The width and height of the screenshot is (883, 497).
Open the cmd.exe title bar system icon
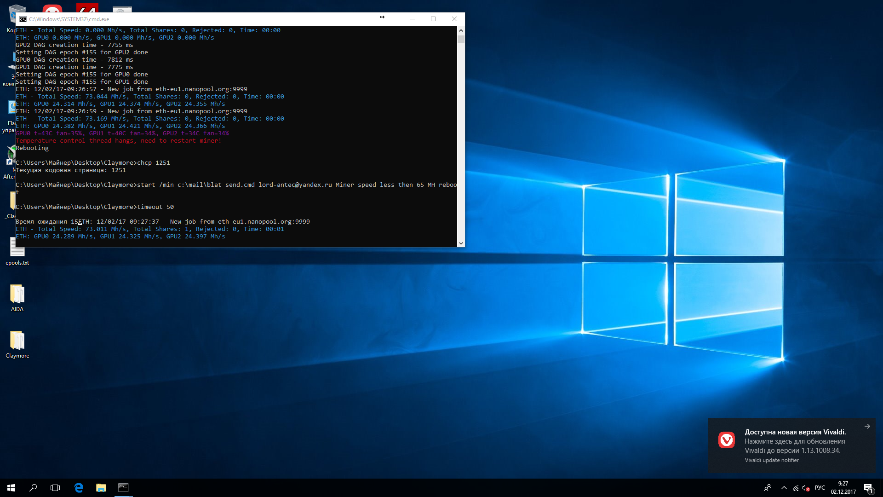point(23,19)
